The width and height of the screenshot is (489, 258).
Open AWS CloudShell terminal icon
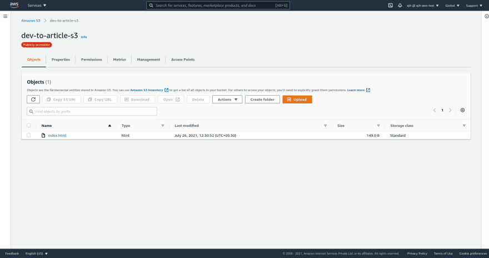tap(390, 6)
